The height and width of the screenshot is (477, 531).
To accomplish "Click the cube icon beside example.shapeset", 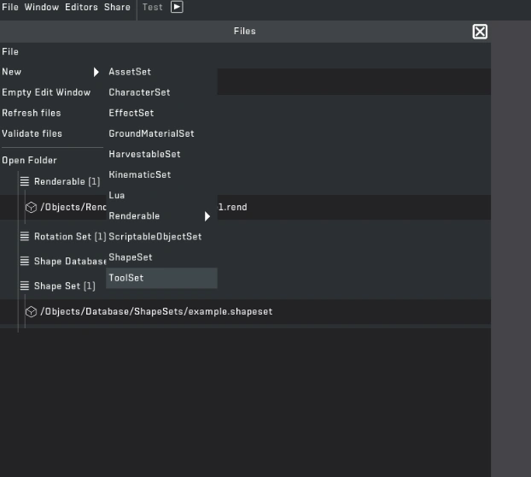I will pos(31,312).
